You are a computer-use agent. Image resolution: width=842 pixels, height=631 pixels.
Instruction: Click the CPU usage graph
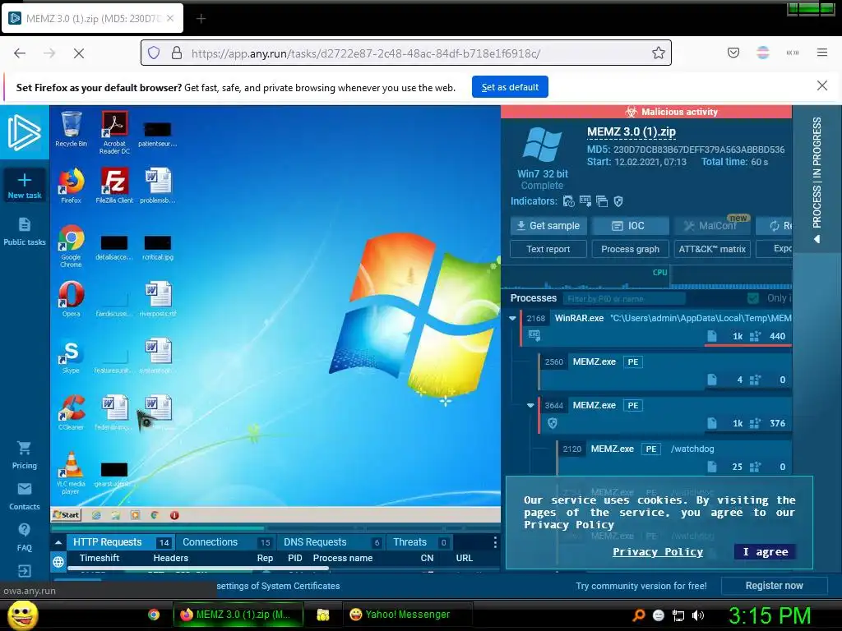pyautogui.click(x=646, y=278)
